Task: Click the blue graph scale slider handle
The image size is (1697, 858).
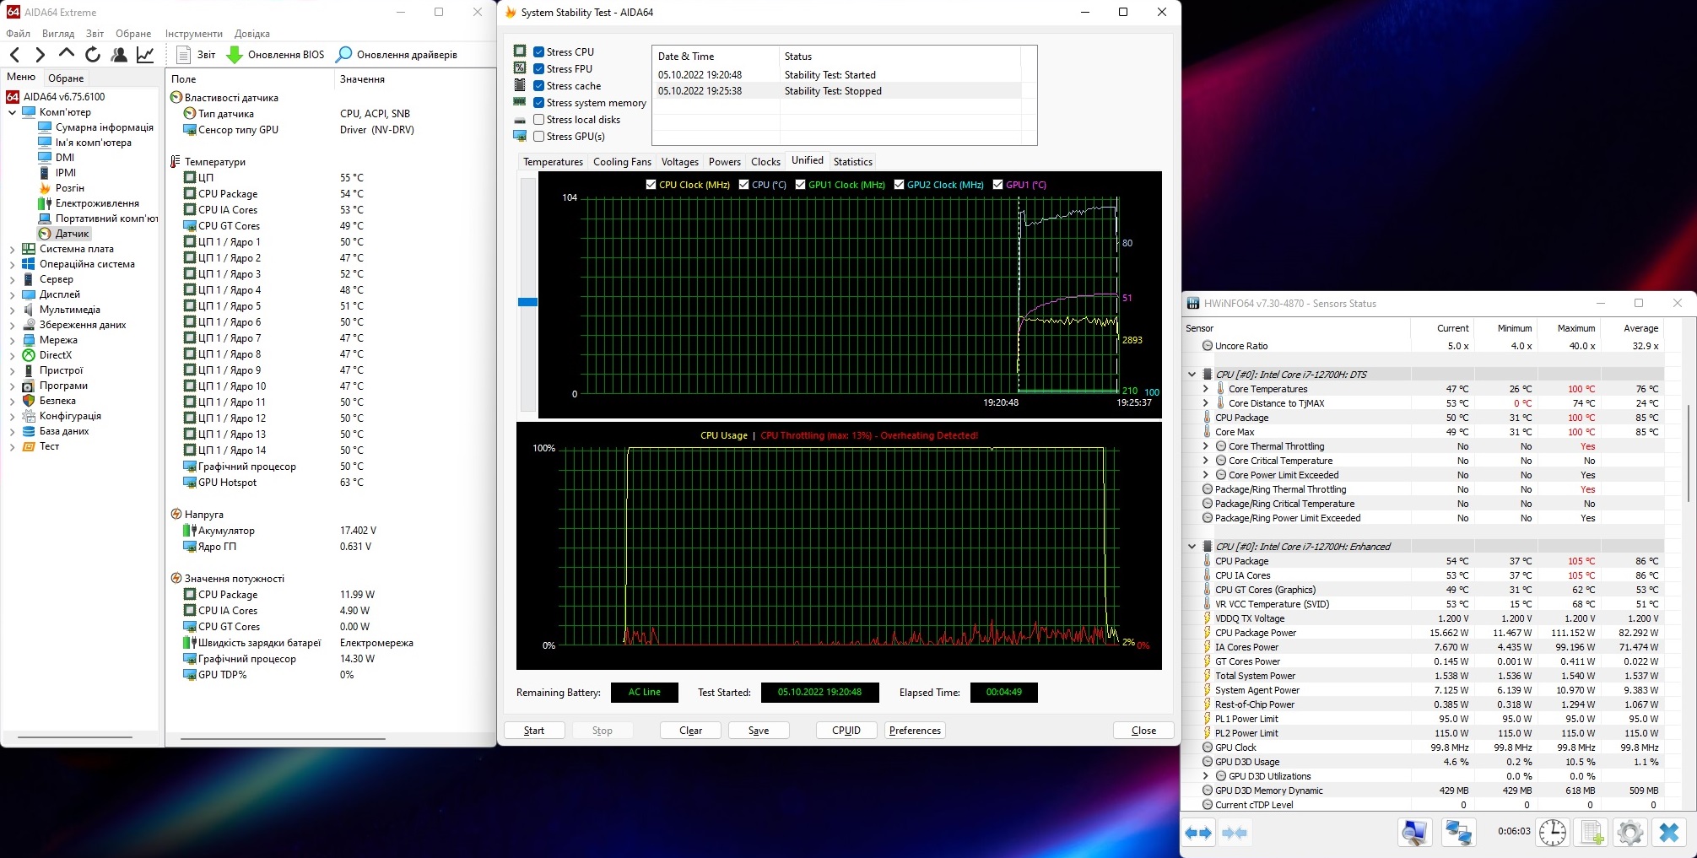Action: 527,302
